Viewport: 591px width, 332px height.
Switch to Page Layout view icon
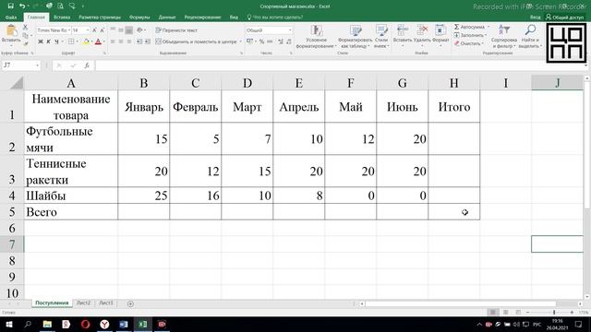505,313
